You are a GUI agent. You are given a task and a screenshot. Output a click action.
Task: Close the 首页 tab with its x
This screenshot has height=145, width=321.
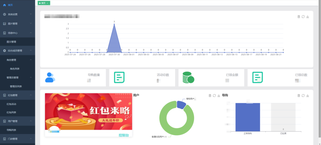point(47,3)
